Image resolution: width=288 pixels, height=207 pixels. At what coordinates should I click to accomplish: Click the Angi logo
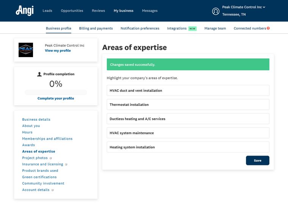pyautogui.click(x=25, y=11)
